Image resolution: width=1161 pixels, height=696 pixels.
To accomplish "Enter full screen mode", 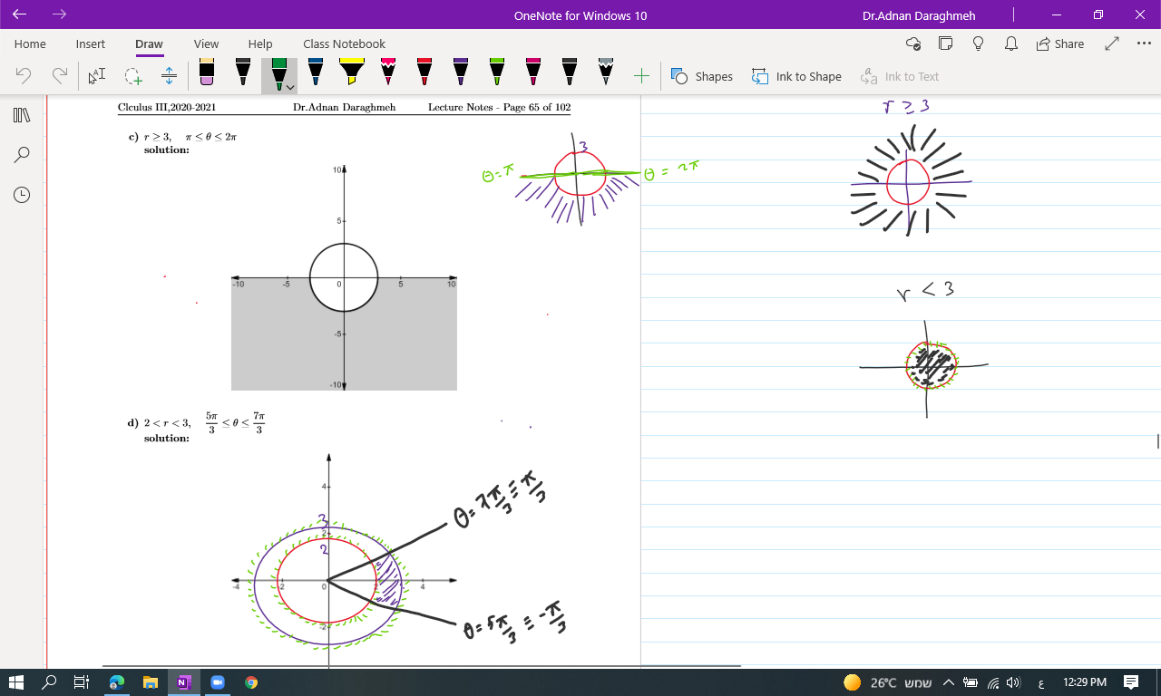I will point(1112,43).
